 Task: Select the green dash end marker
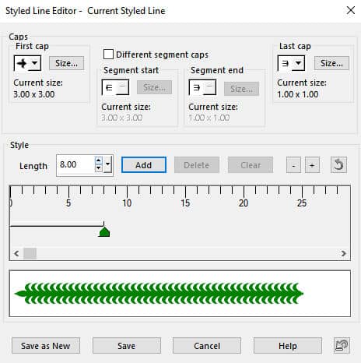click(104, 231)
